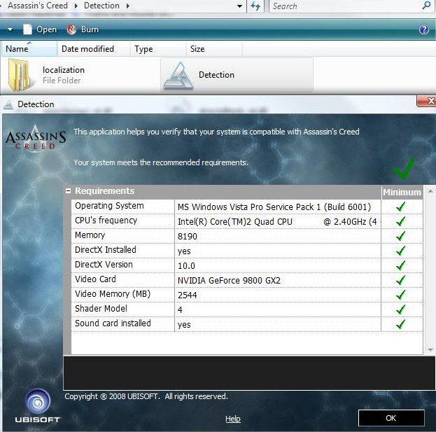Screen dimensions: 436x432
Task: Select the Intel Core 2 Quad value
Action: 277,222
